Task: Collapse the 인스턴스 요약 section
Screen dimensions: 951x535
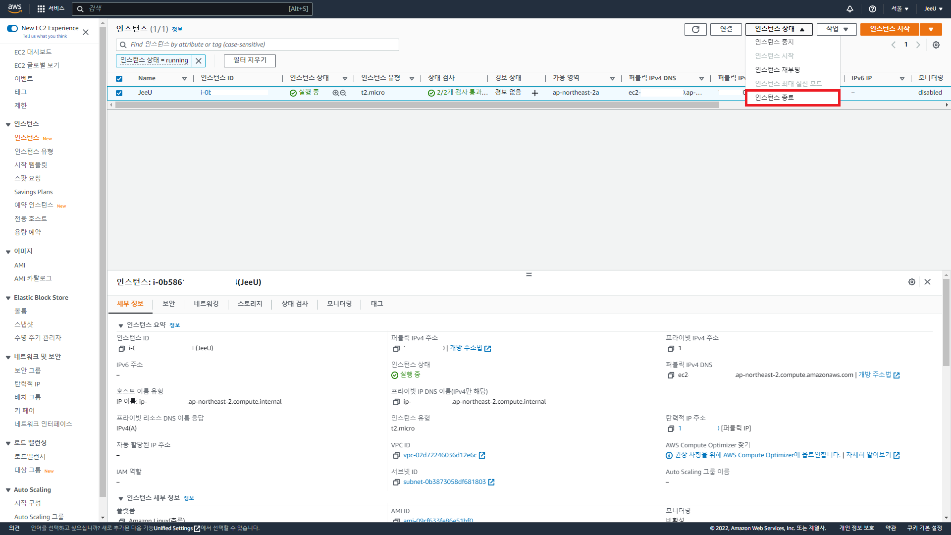Action: coord(120,325)
